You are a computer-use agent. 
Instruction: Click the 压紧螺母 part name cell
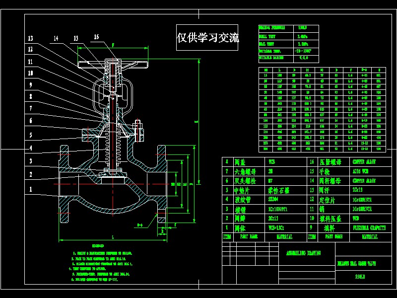coord(330,162)
